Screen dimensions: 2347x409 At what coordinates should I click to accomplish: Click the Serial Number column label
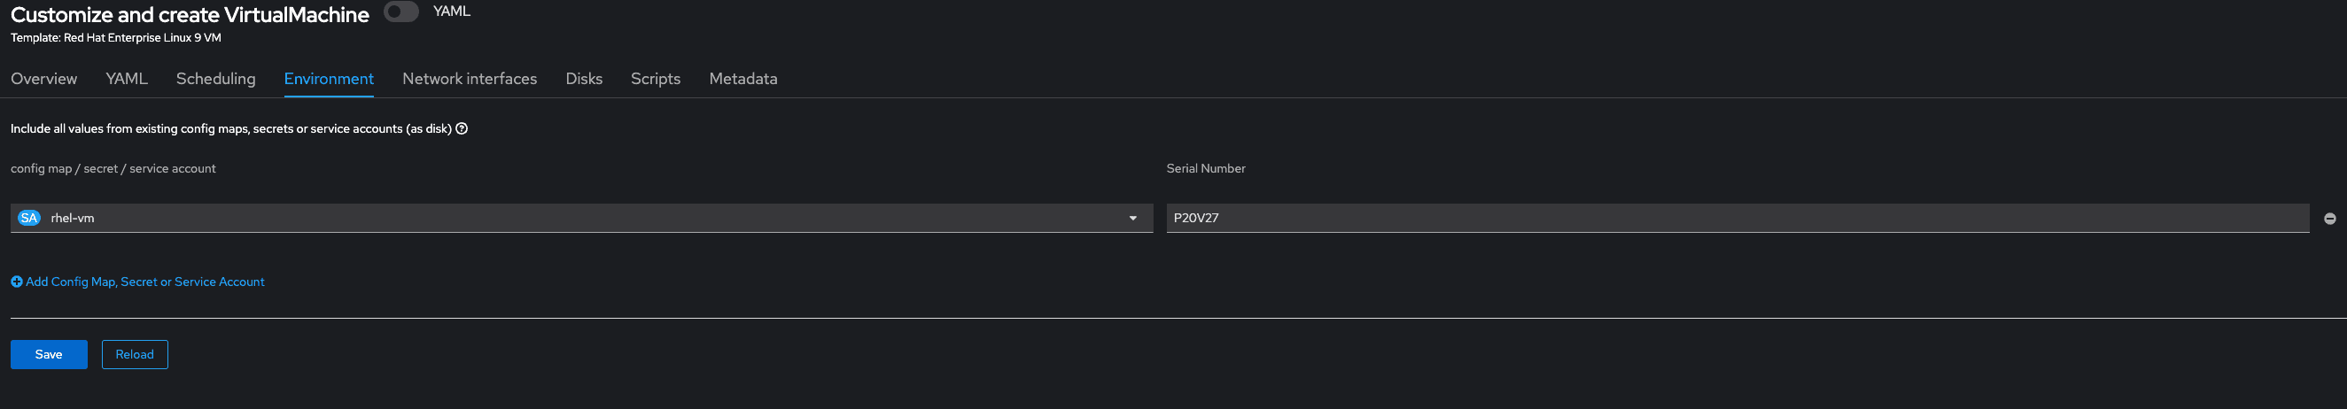pos(1205,168)
